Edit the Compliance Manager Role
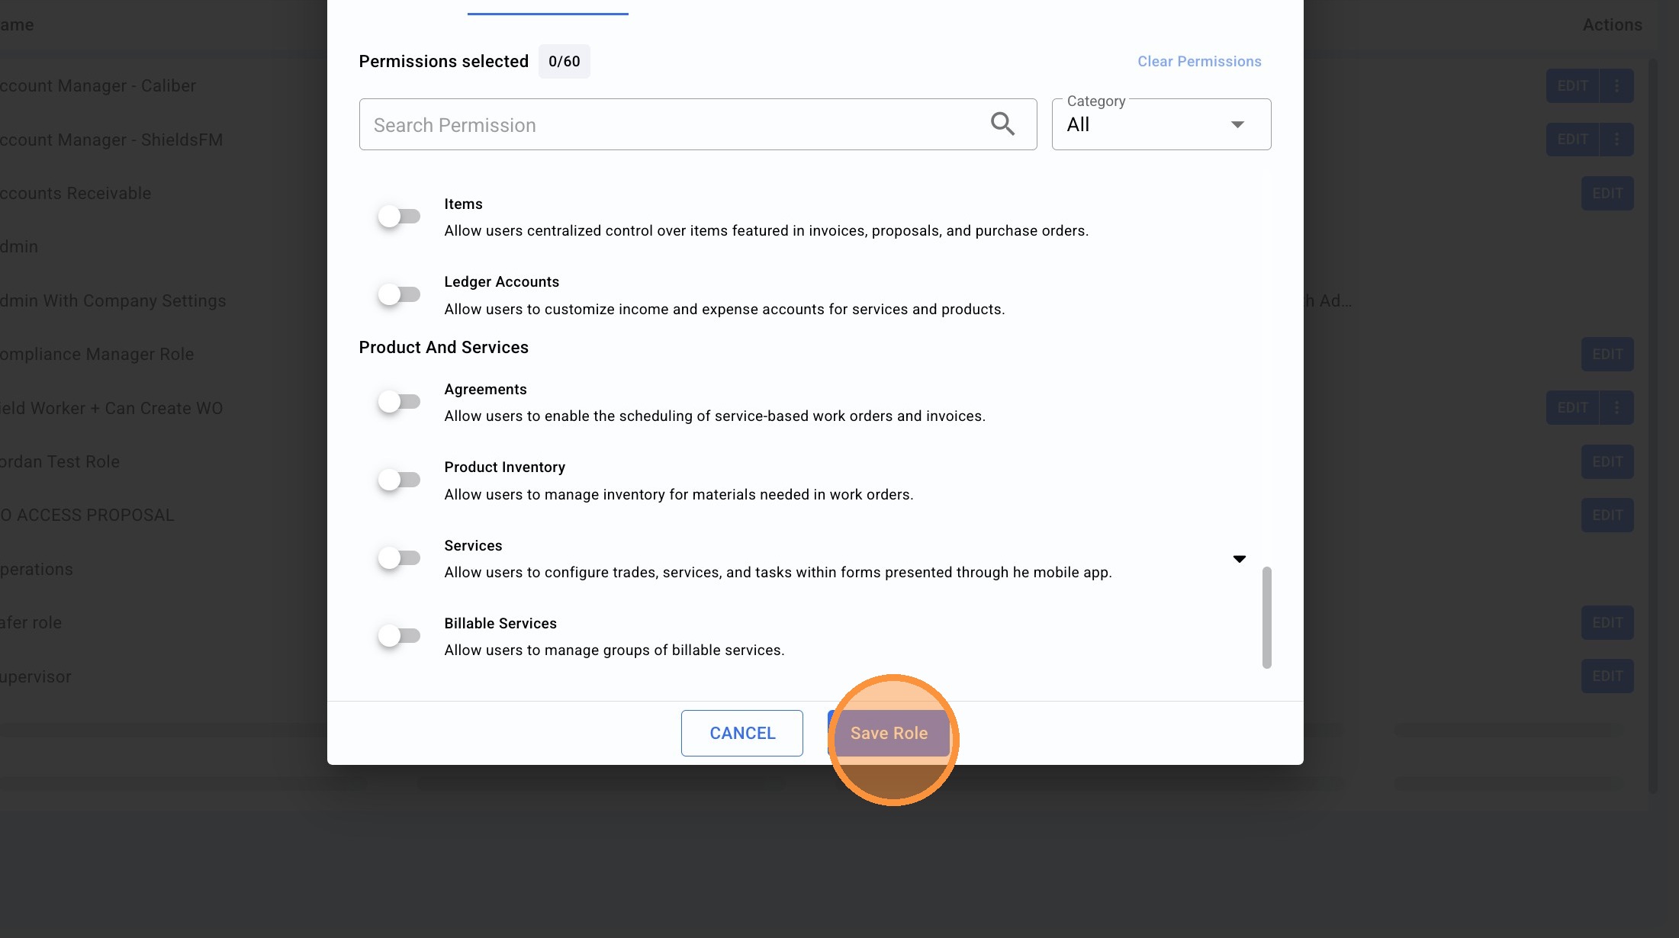The height and width of the screenshot is (938, 1679). pyautogui.click(x=1607, y=355)
